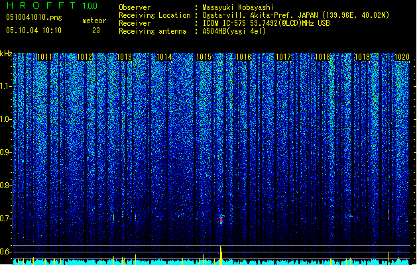Click the 'meteor' label
Viewport: 417px width, 265px height.
94,21
